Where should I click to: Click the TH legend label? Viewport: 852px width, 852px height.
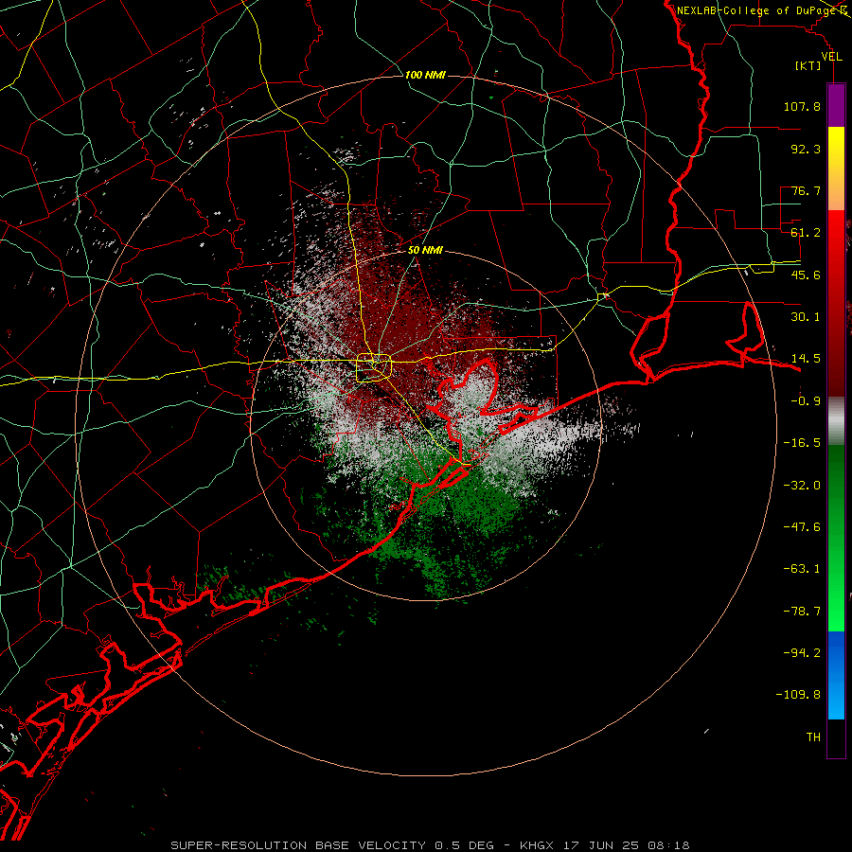click(813, 737)
